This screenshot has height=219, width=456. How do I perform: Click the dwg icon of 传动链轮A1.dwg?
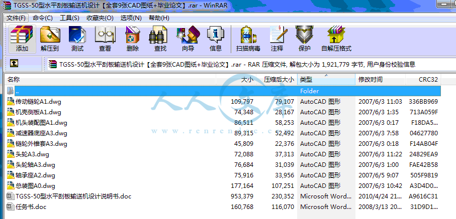tap(11, 102)
